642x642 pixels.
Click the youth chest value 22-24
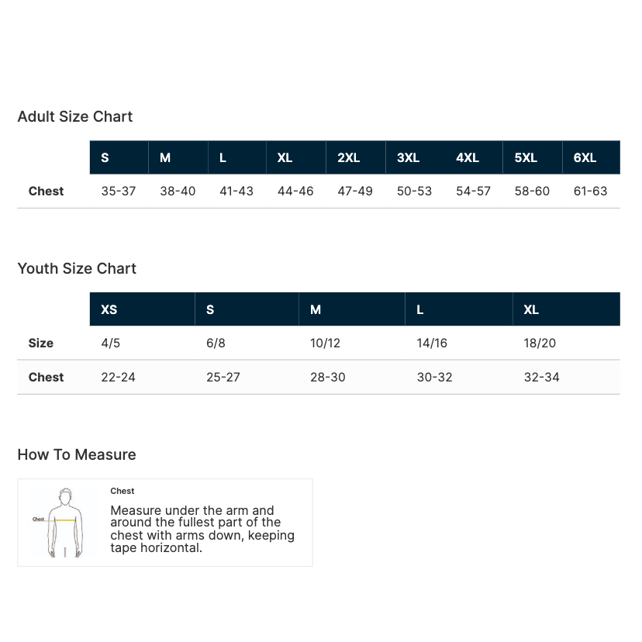(x=118, y=377)
